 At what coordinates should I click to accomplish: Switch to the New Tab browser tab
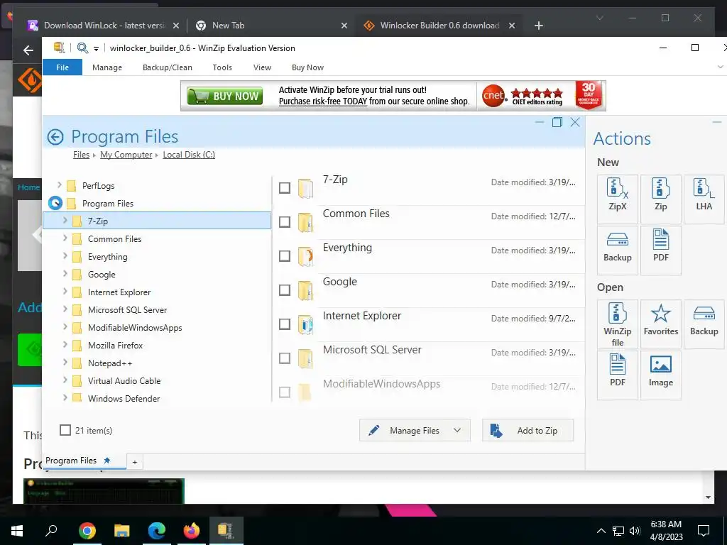(271, 26)
